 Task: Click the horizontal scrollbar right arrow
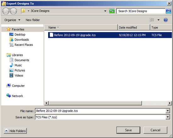tap(170, 103)
